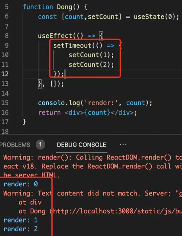182x236 pixels.
Task: Click the 'useEffect' call on line 8
Action: point(55,36)
